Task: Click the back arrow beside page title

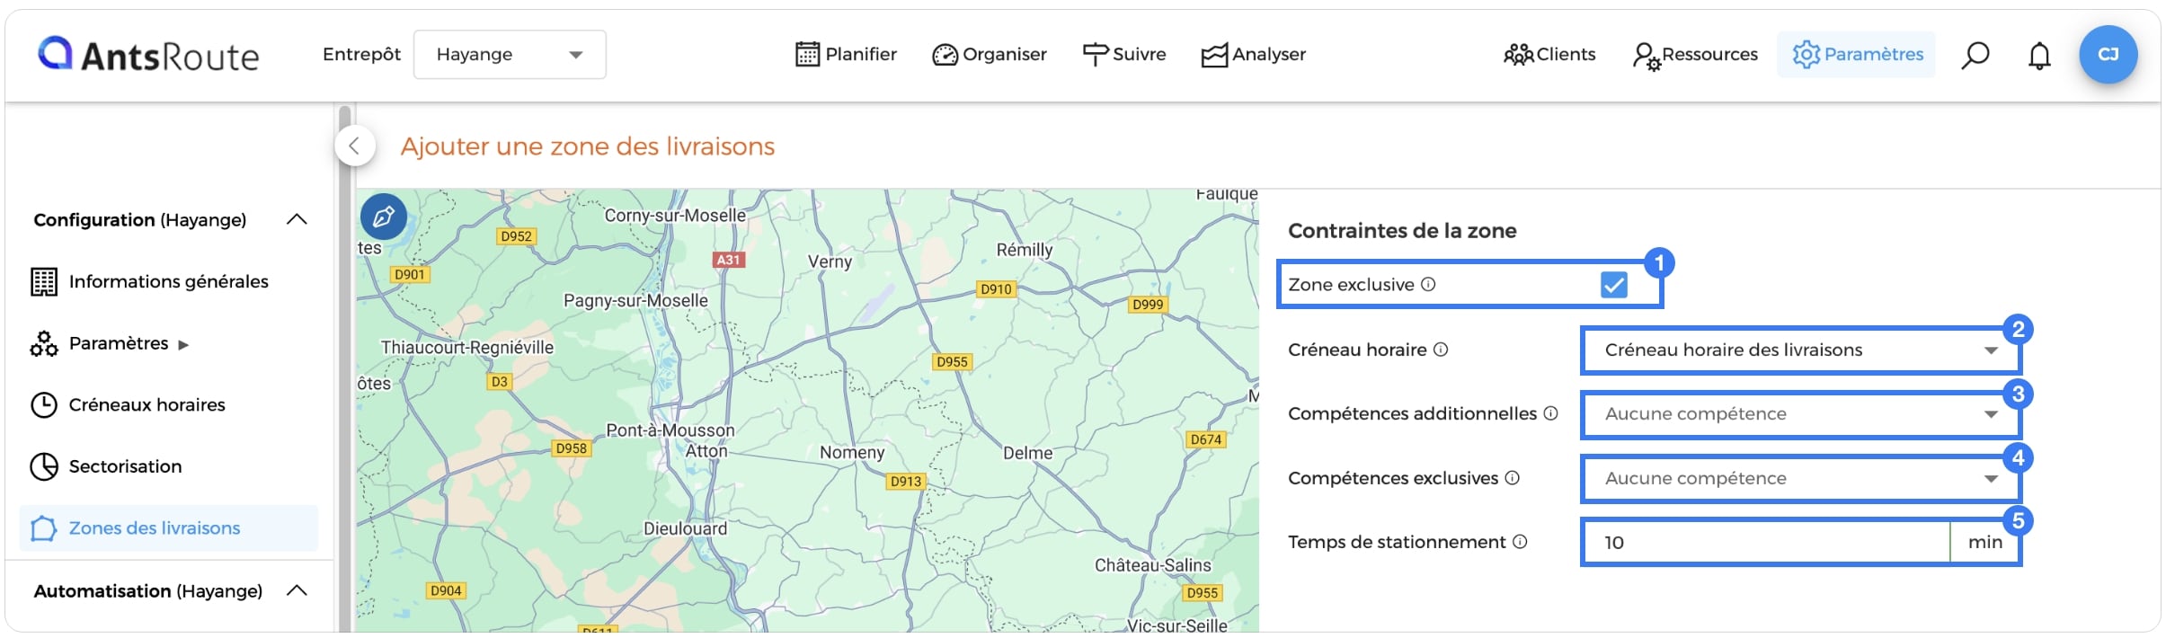Action: [x=354, y=146]
